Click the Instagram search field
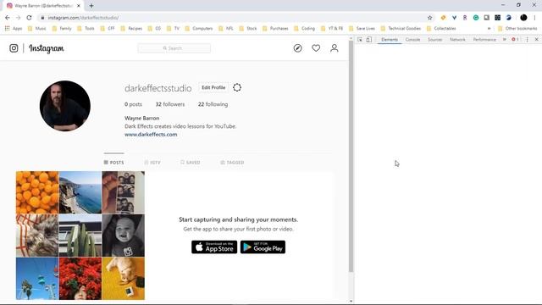Screen dimensions: 542x305 click(x=174, y=48)
